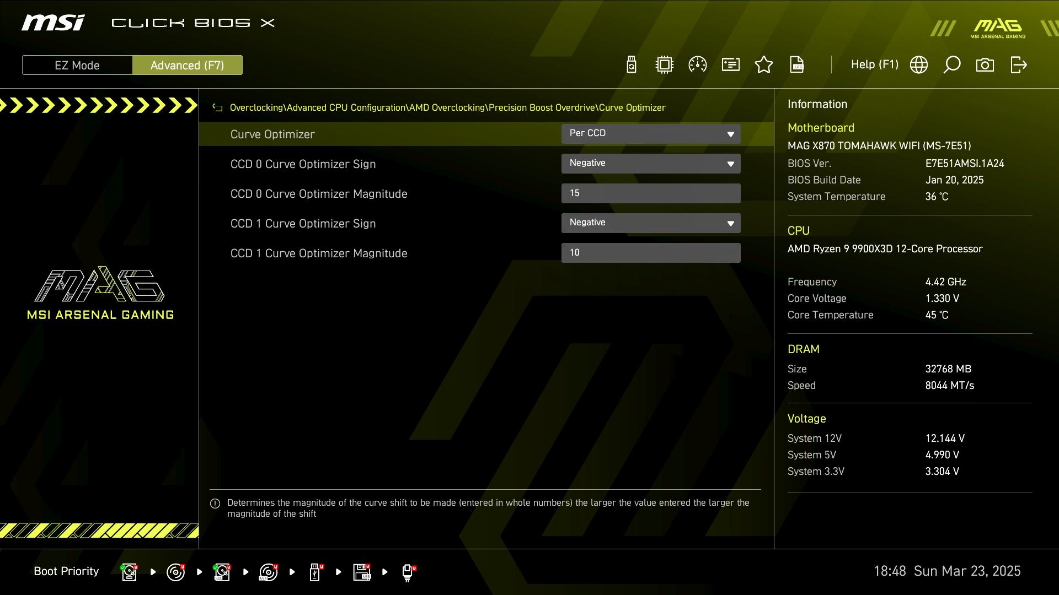1059x595 pixels.
Task: Open the speedometer hardware monitor icon
Action: tap(698, 65)
